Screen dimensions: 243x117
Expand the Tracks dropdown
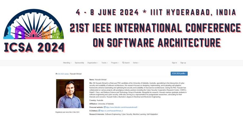pos(104,63)
